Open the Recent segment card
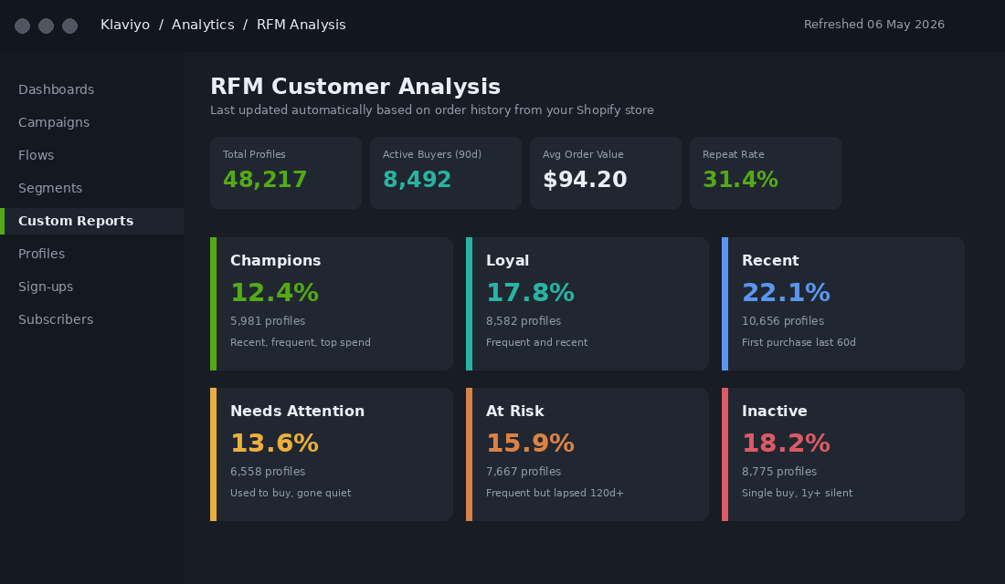The image size is (1005, 584). pos(843,304)
